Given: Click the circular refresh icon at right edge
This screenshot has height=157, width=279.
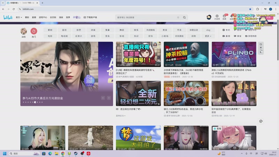Looking at the screenshot, I should click(x=261, y=121).
